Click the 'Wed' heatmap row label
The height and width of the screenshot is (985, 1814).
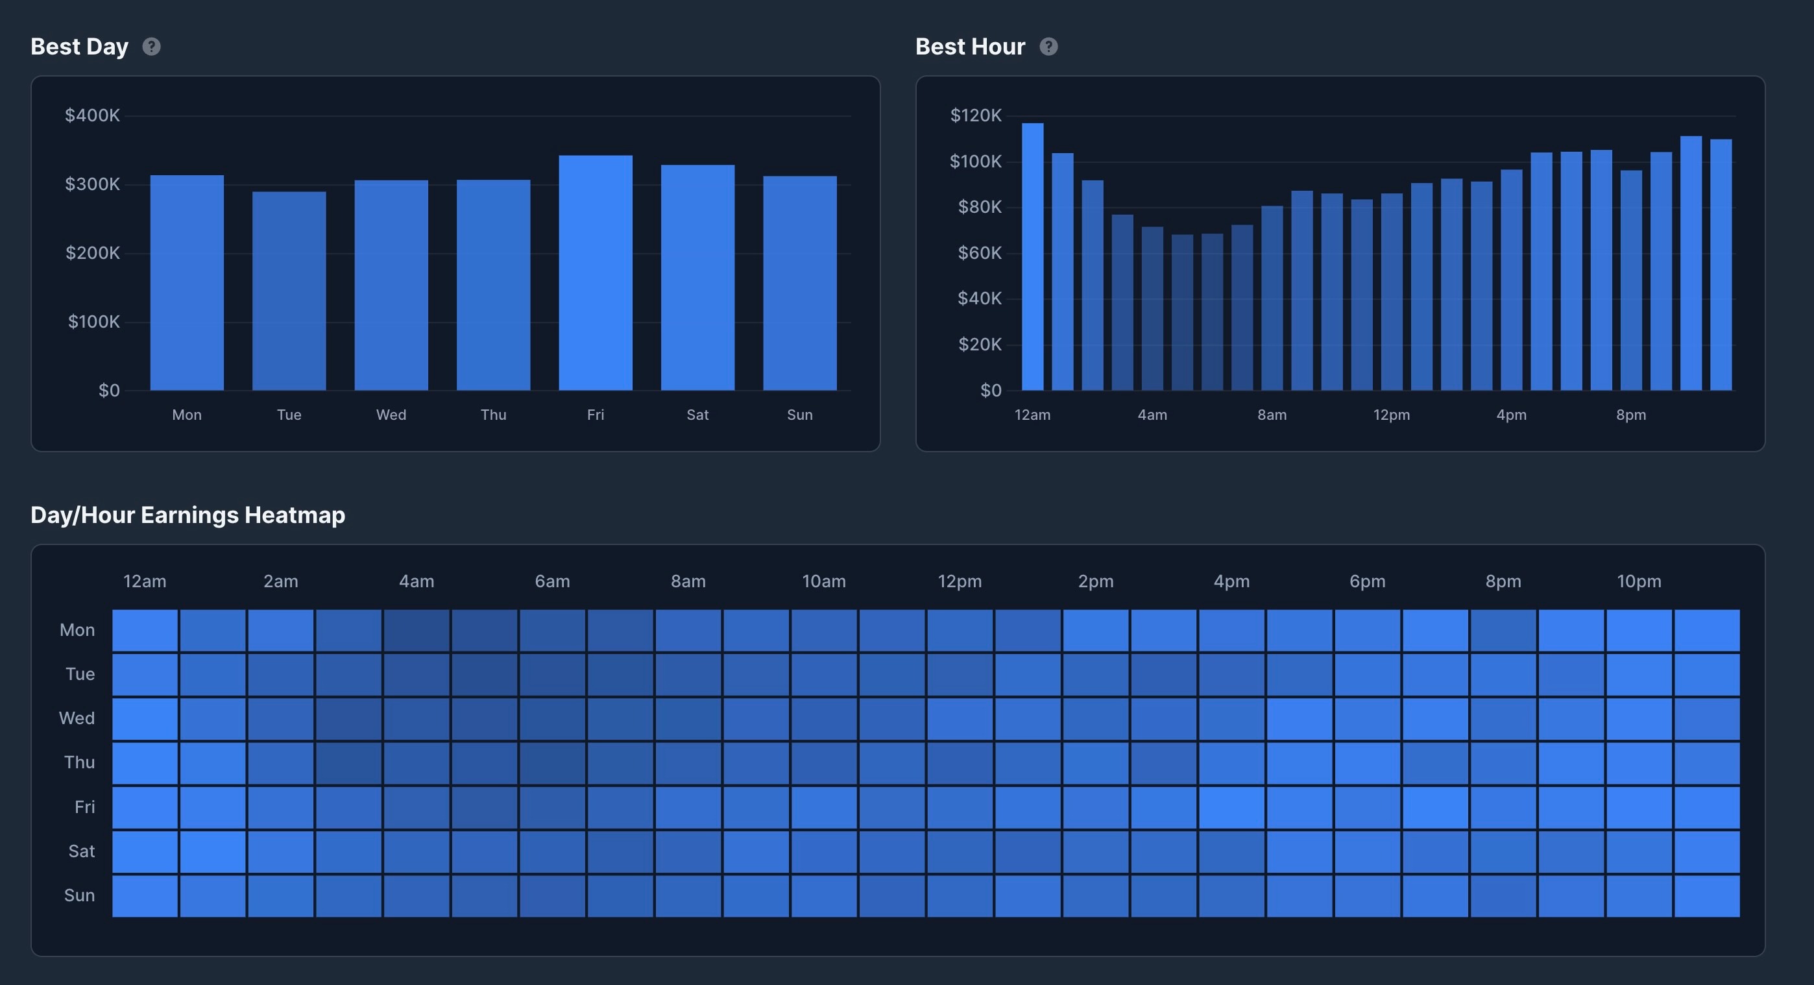pos(77,718)
